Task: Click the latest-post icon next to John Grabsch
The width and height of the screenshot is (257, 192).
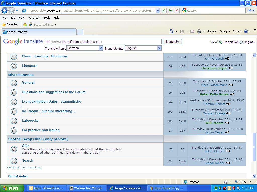Action: (227, 59)
